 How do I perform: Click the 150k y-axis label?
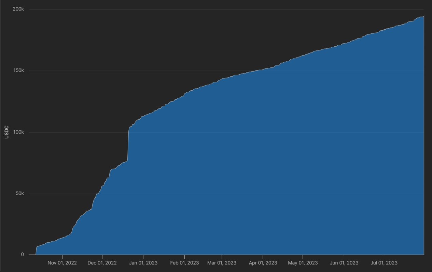(18, 71)
